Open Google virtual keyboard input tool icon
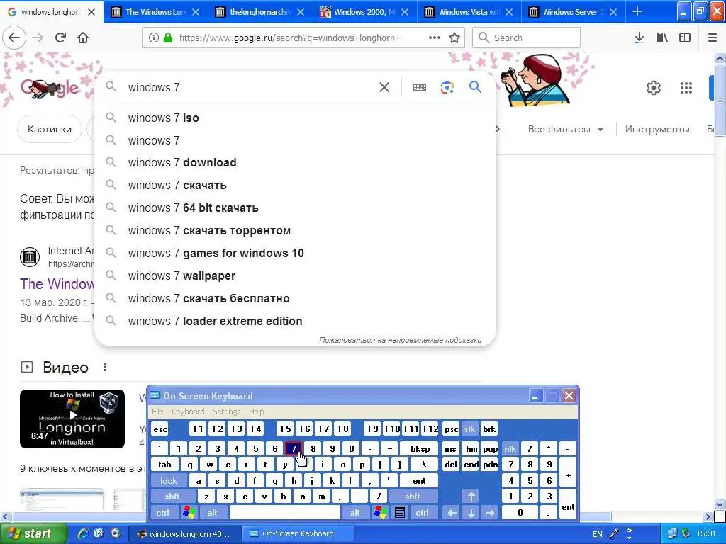 [x=419, y=87]
